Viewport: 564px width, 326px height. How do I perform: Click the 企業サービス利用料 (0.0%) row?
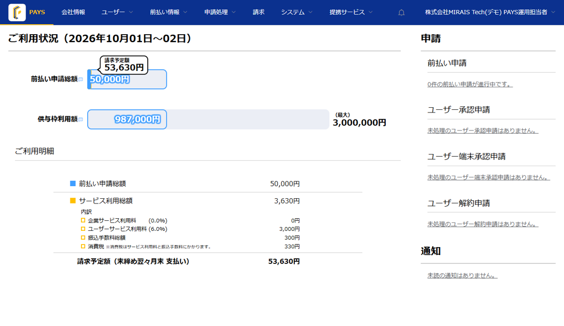point(127,220)
